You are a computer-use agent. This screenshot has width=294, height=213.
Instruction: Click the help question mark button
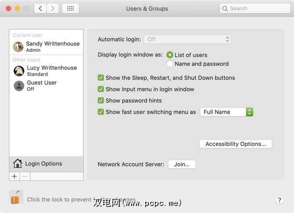click(280, 200)
